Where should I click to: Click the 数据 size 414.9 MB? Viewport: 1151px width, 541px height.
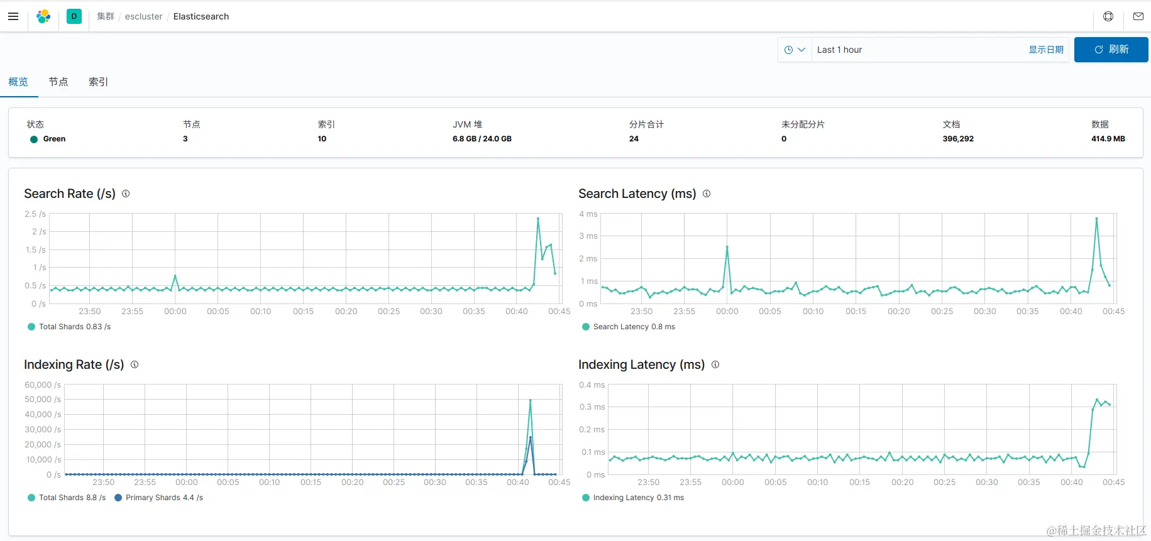pos(1108,139)
